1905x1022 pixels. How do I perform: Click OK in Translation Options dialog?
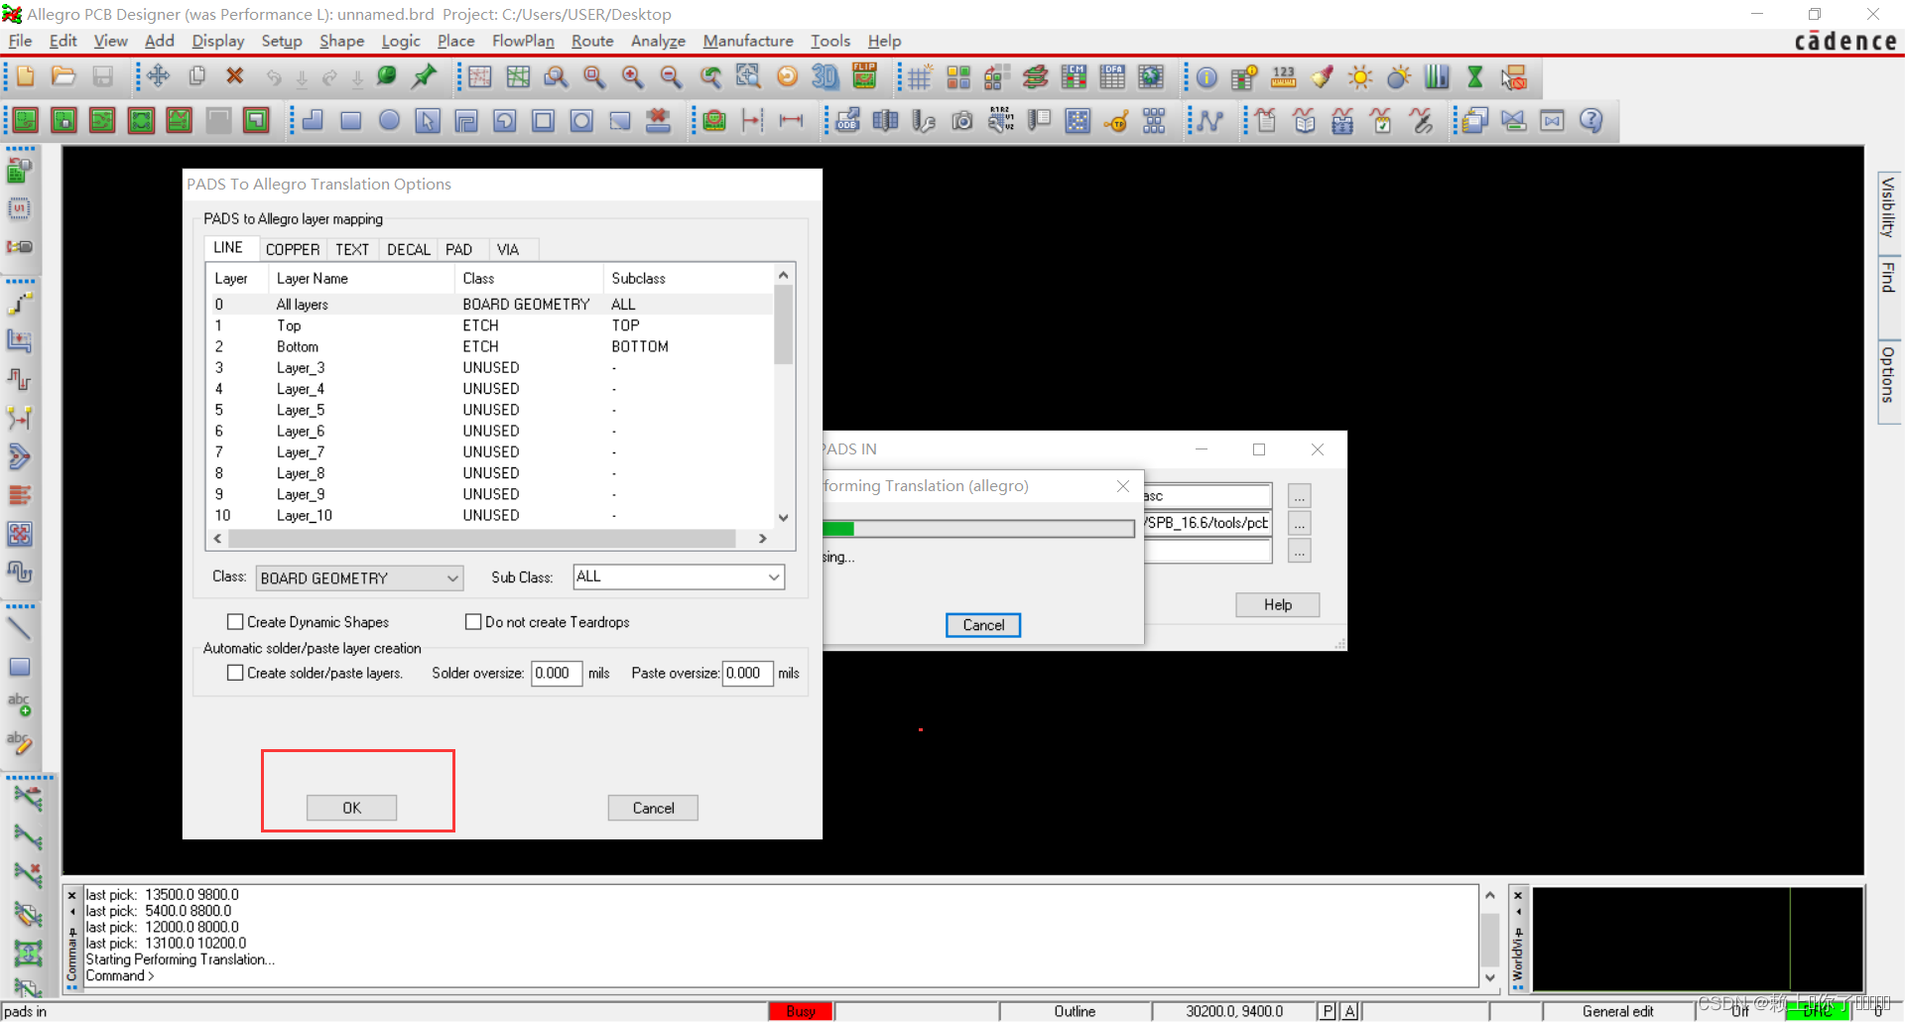point(351,808)
